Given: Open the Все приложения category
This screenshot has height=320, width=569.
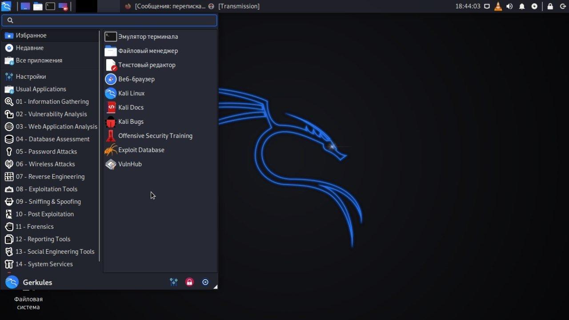Looking at the screenshot, I should pyautogui.click(x=51, y=60).
